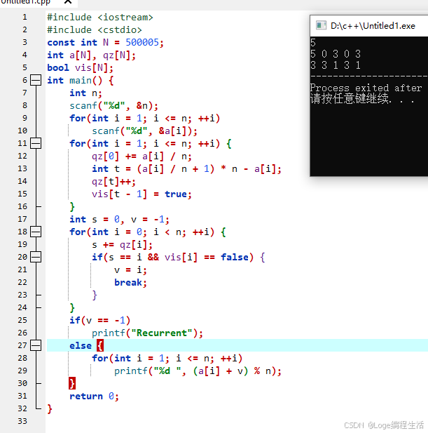The width and height of the screenshot is (428, 433).
Task: Click 'if(v == -1)' on line 25
Action: (99, 320)
